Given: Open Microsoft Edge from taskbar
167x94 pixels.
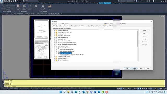Looking at the screenshot, I should coord(76,92).
